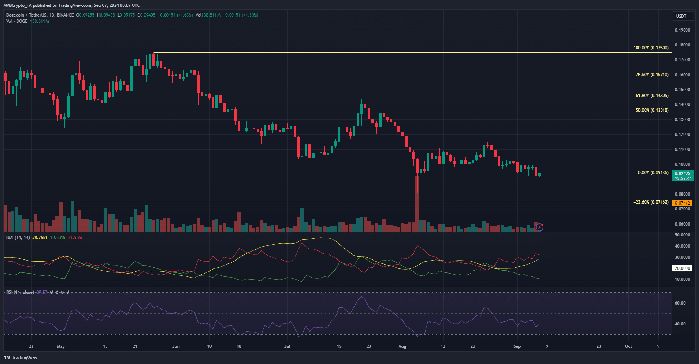Click the 50.00% (0.13318) Fibonacci label
This screenshot has height=364, width=699.
tap(652, 110)
